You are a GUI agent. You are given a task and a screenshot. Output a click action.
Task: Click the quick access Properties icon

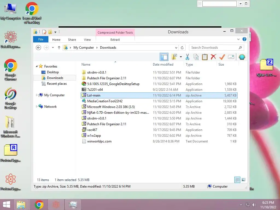[44, 32]
